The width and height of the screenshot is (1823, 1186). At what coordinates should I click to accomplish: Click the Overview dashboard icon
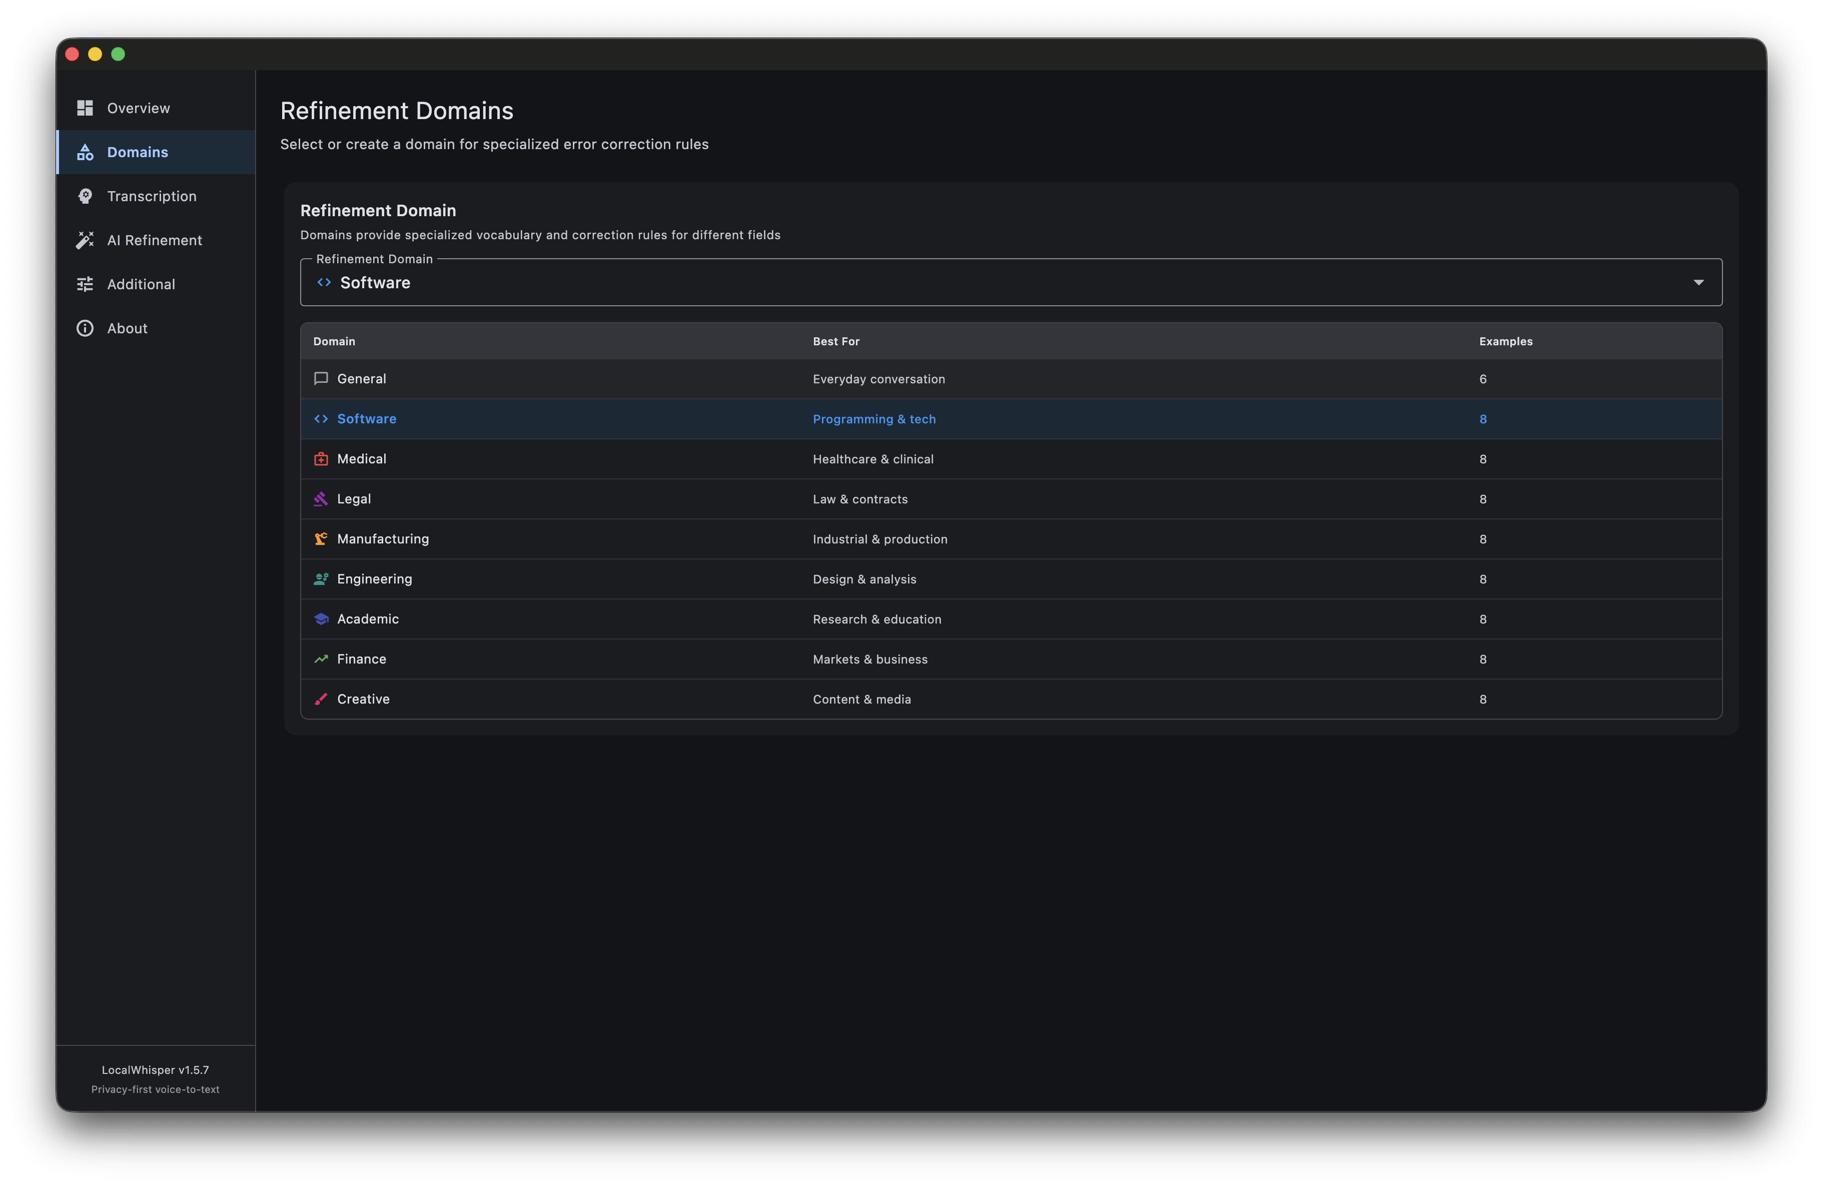[x=85, y=108]
